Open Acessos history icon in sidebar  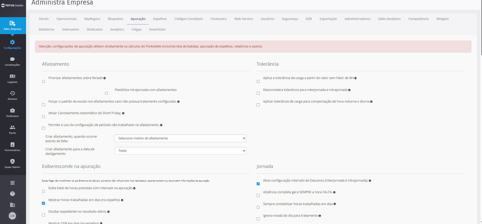[12, 93]
